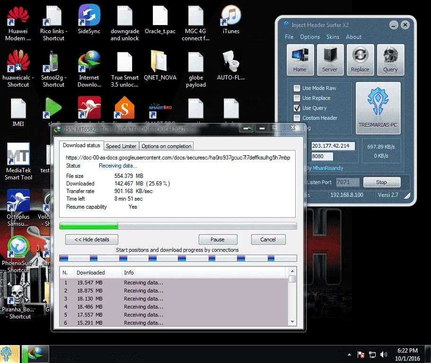This screenshot has width=431, height=363.
Task: Click the green download progress bar
Action: point(89,226)
